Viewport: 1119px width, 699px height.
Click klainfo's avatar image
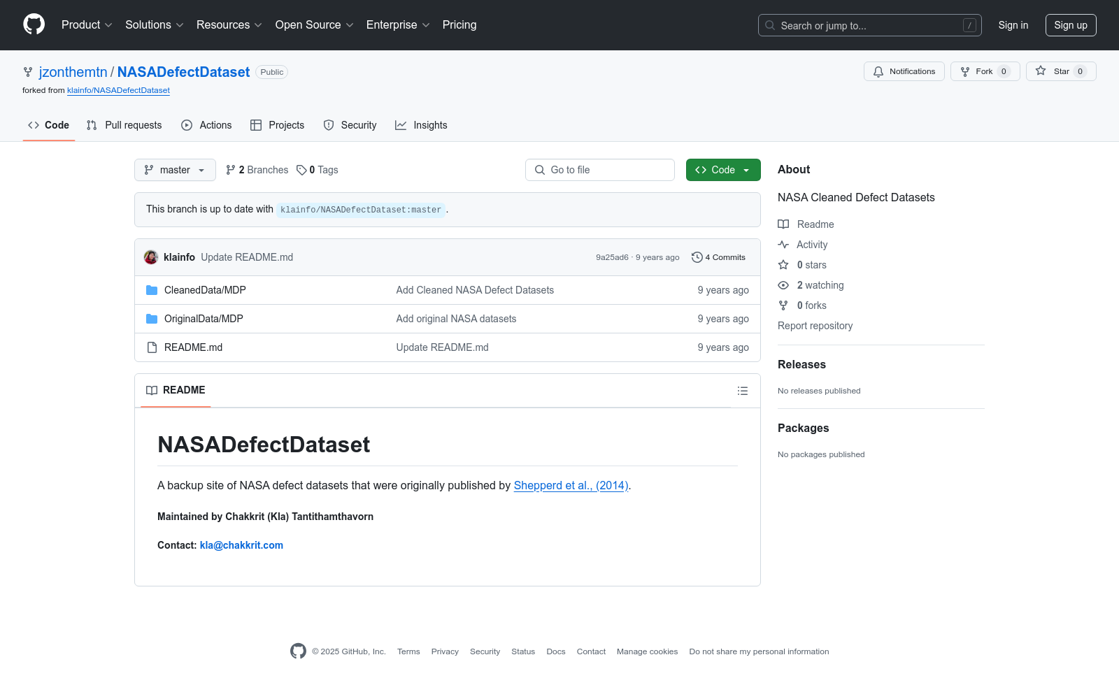point(151,257)
